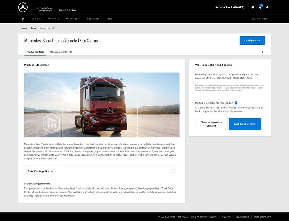Click the Mercedes-Benz wordmark logo
The width and height of the screenshot is (289, 221).
tap(44, 9)
